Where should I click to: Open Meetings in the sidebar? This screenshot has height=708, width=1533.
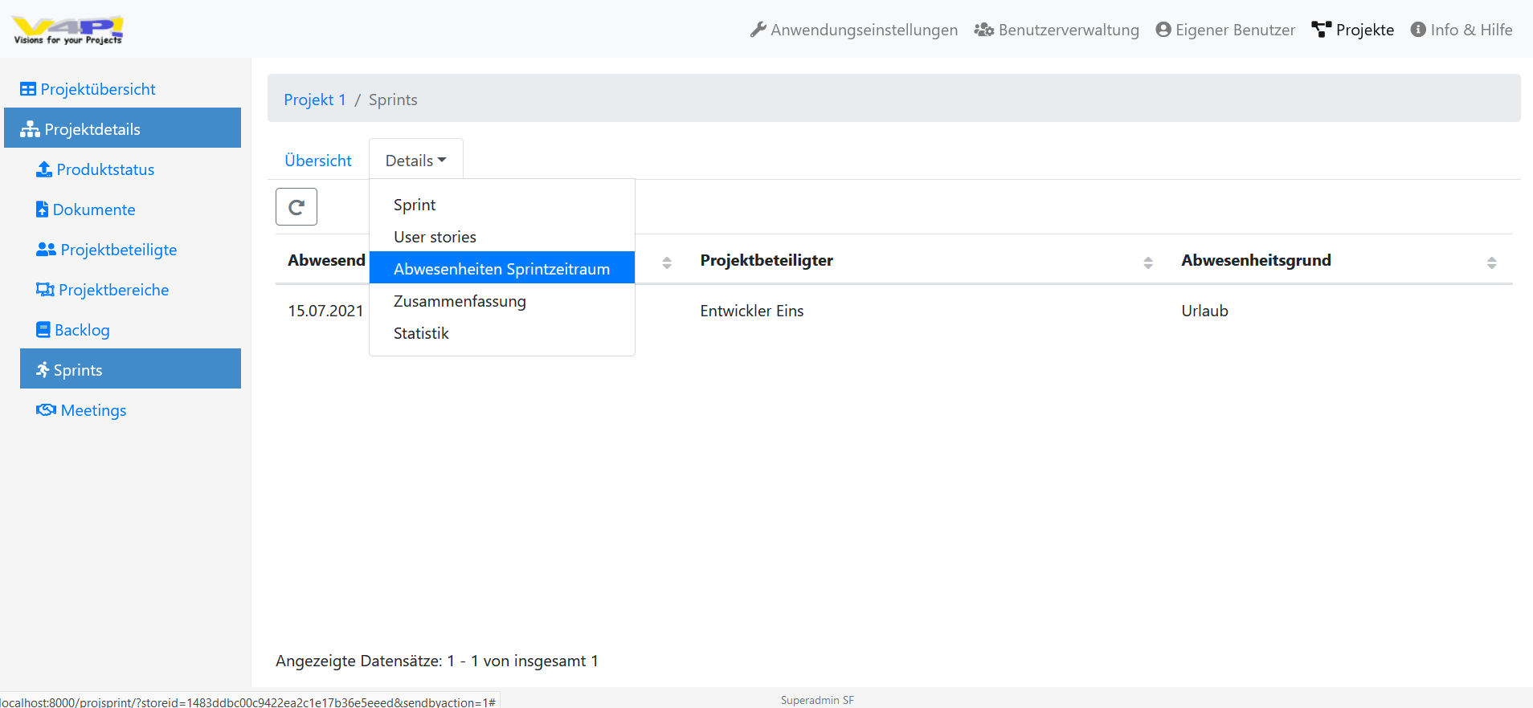tap(130, 410)
